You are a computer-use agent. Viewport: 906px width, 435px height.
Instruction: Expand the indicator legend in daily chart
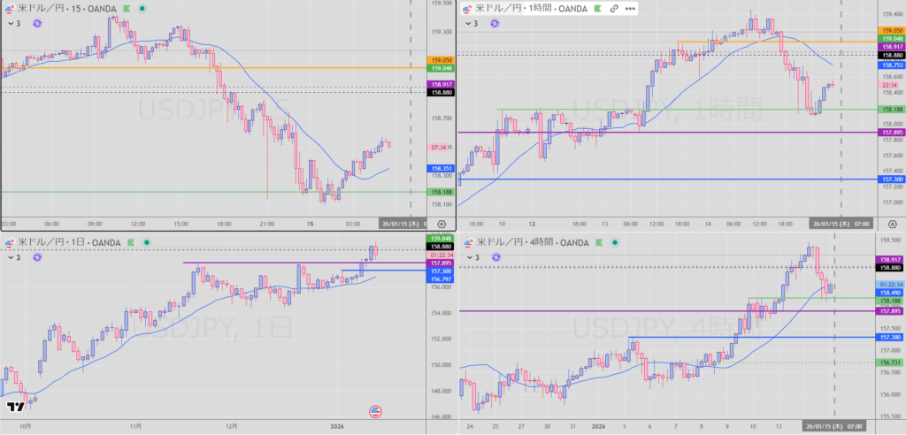coord(11,257)
